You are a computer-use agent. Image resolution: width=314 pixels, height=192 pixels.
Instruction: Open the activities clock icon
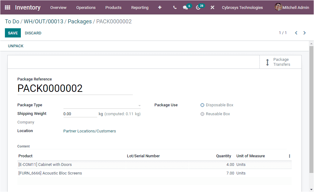pyautogui.click(x=198, y=7)
